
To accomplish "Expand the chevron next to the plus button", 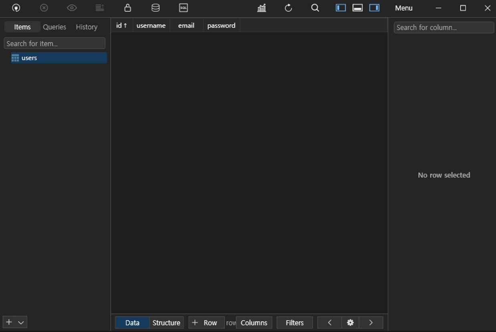I will pyautogui.click(x=21, y=322).
